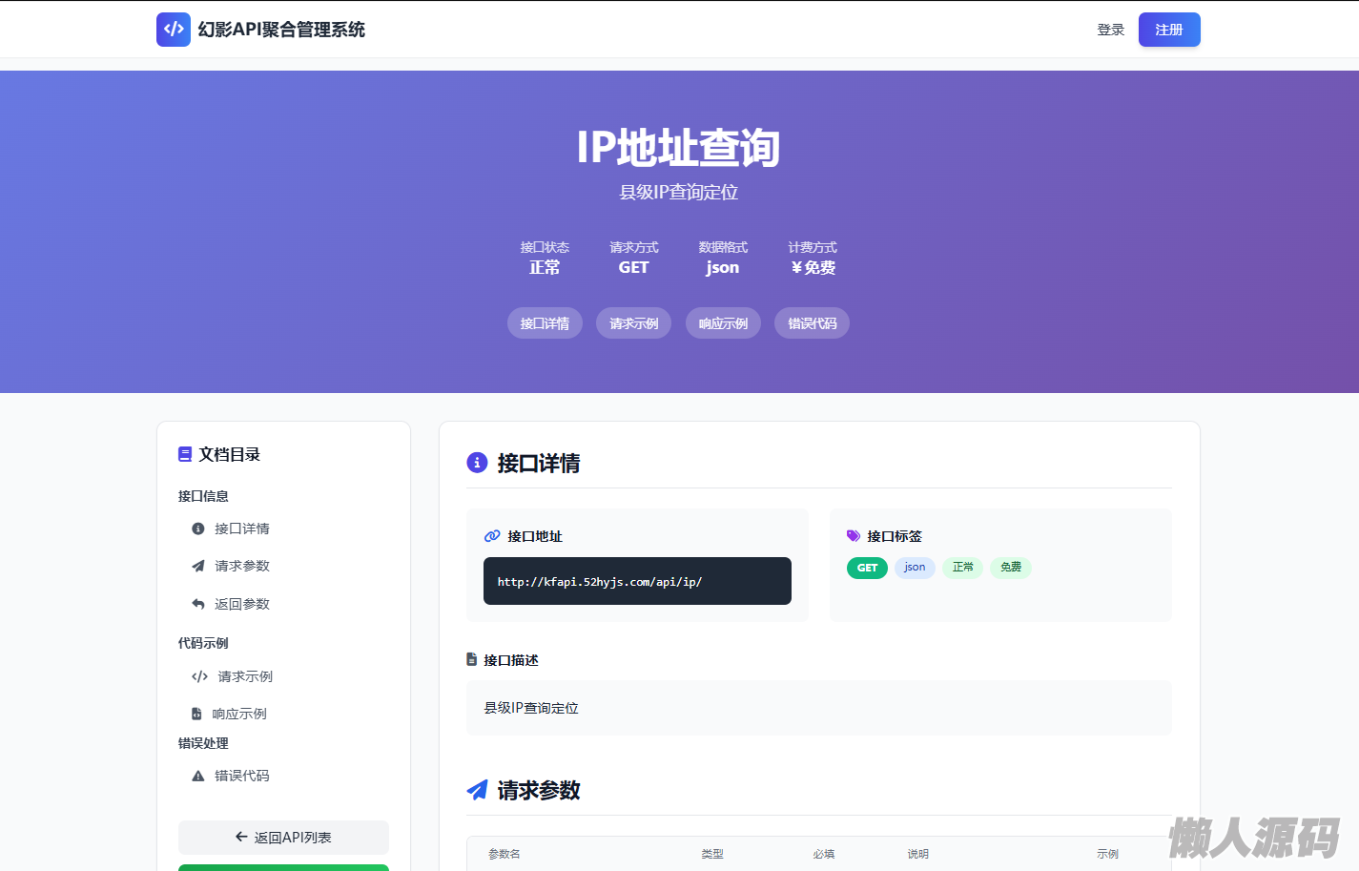The height and width of the screenshot is (871, 1359).
Task: Click the 返回API列表 button
Action: [x=283, y=838]
